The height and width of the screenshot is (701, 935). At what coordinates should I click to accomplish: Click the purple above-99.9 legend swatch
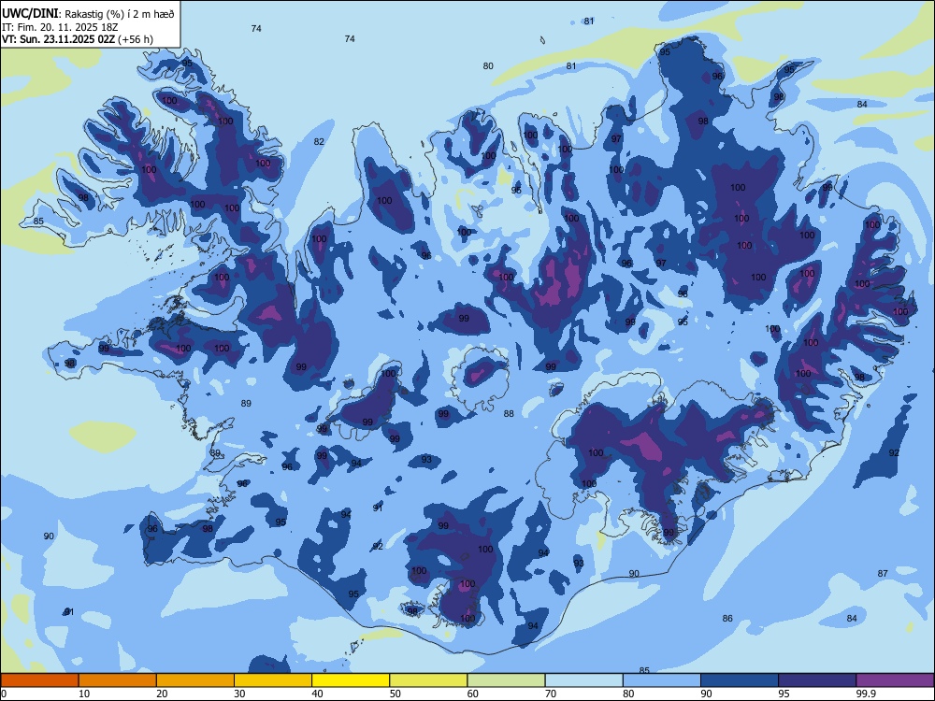pyautogui.click(x=895, y=680)
